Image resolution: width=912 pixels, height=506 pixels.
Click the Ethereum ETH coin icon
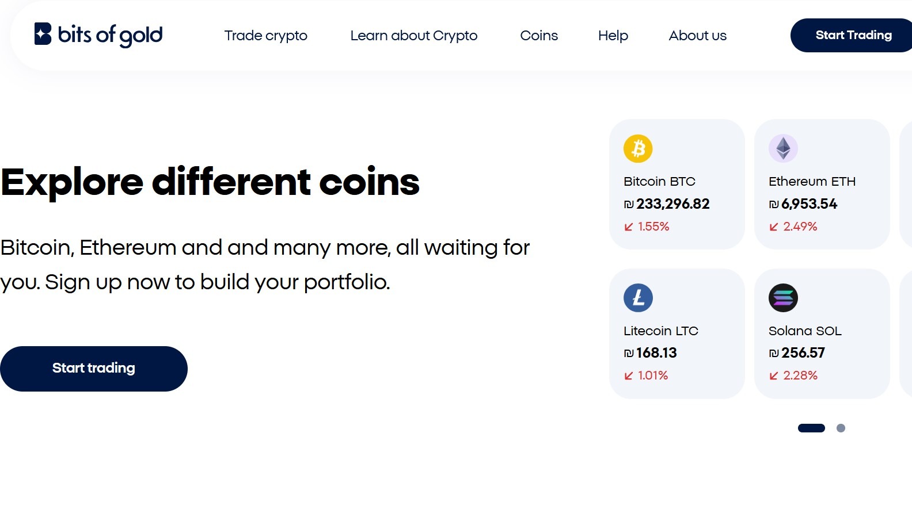click(784, 148)
